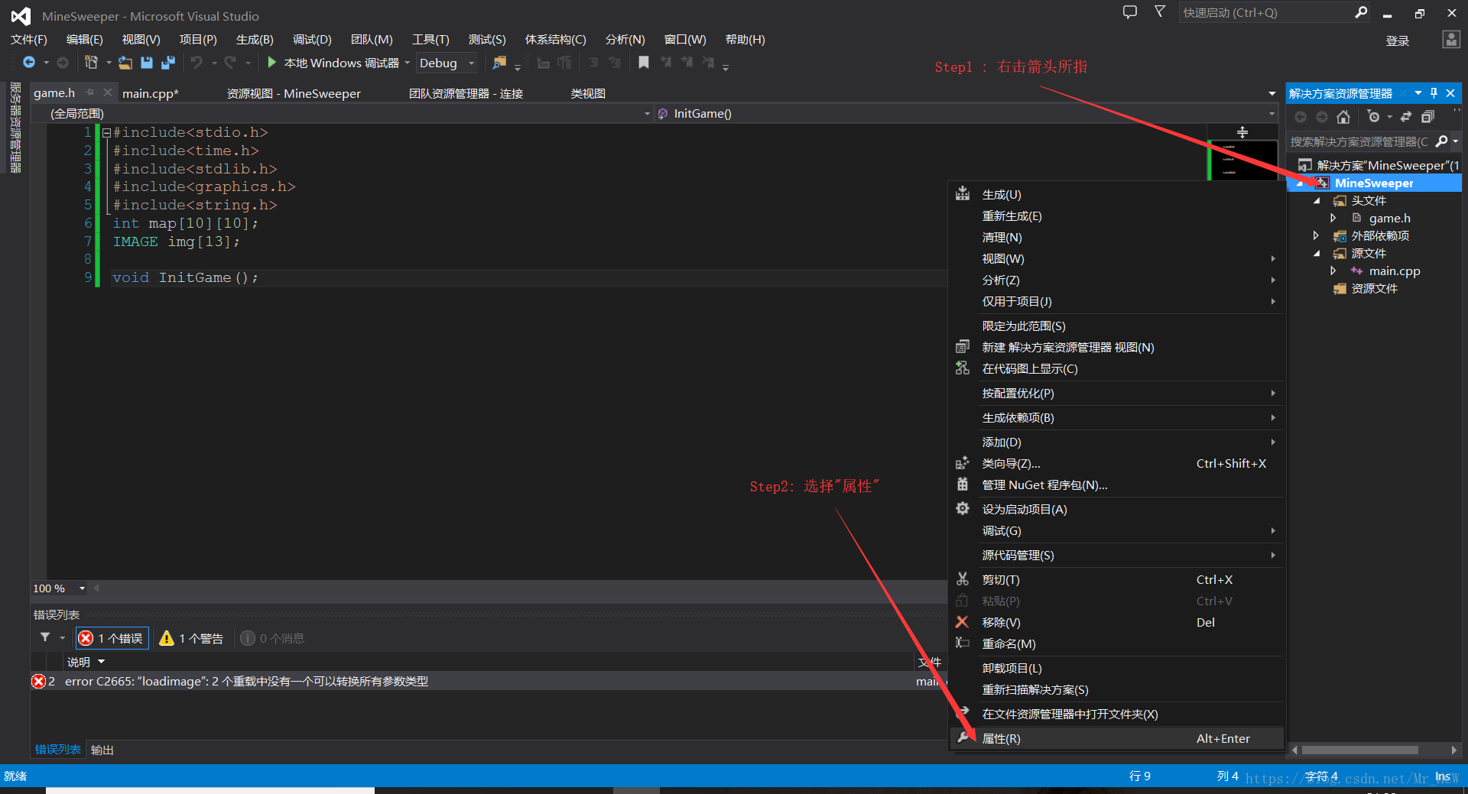The height and width of the screenshot is (794, 1468).
Task: Open the feedback speech bubble icon
Action: point(1129,12)
